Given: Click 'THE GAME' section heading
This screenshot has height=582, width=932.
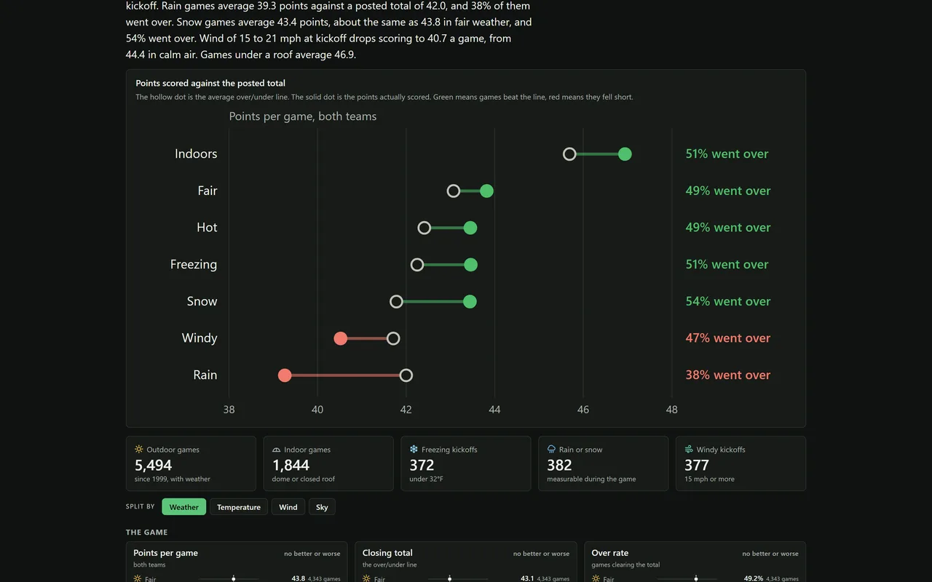Looking at the screenshot, I should [147, 532].
